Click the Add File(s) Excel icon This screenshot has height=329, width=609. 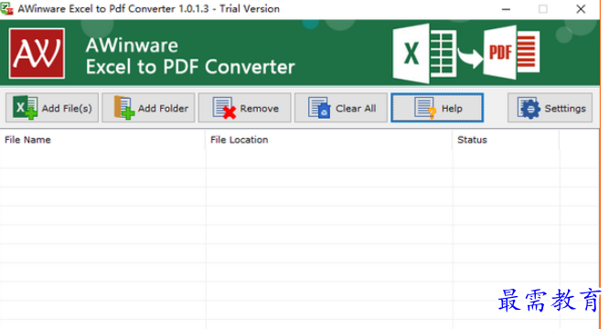pyautogui.click(x=26, y=108)
